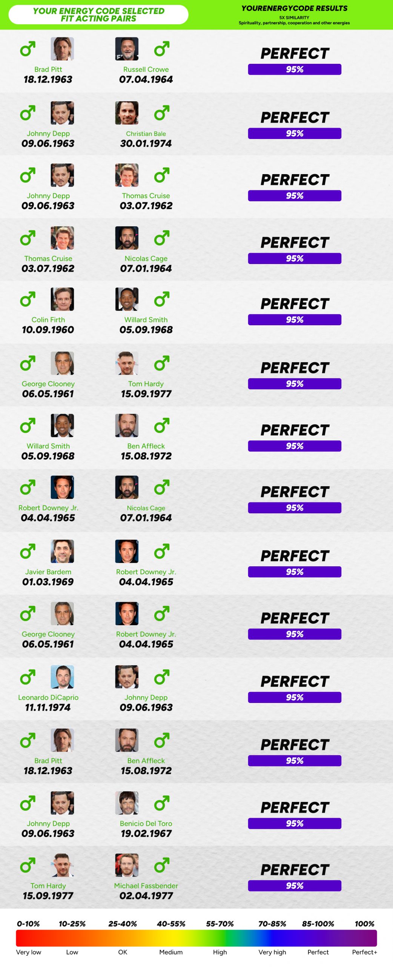Image resolution: width=393 pixels, height=967 pixels.
Task: Click the male symbol in the Russell Crowe row, left side
Action: tap(28, 49)
